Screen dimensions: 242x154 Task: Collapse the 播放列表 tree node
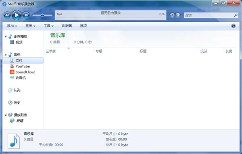[6, 115]
